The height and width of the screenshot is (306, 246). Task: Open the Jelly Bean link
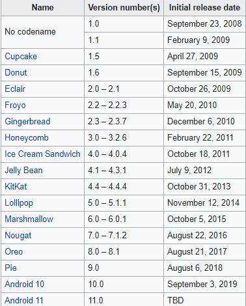coord(23,171)
